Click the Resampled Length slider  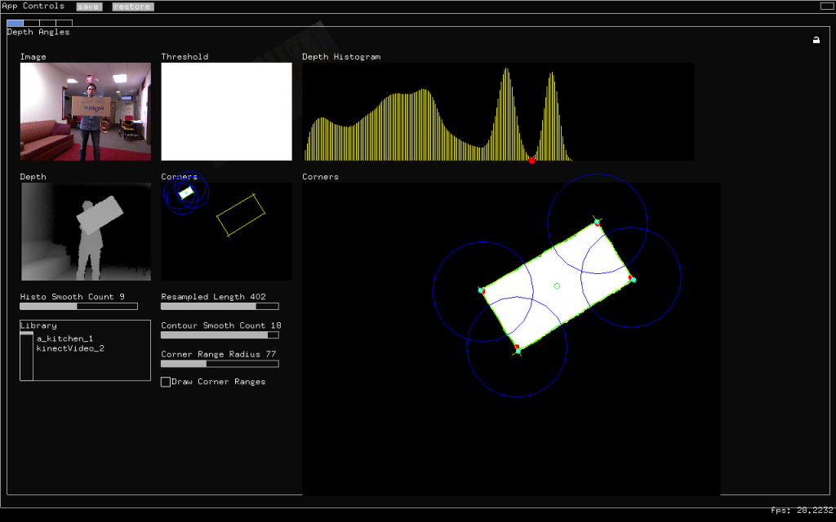pyautogui.click(x=220, y=307)
